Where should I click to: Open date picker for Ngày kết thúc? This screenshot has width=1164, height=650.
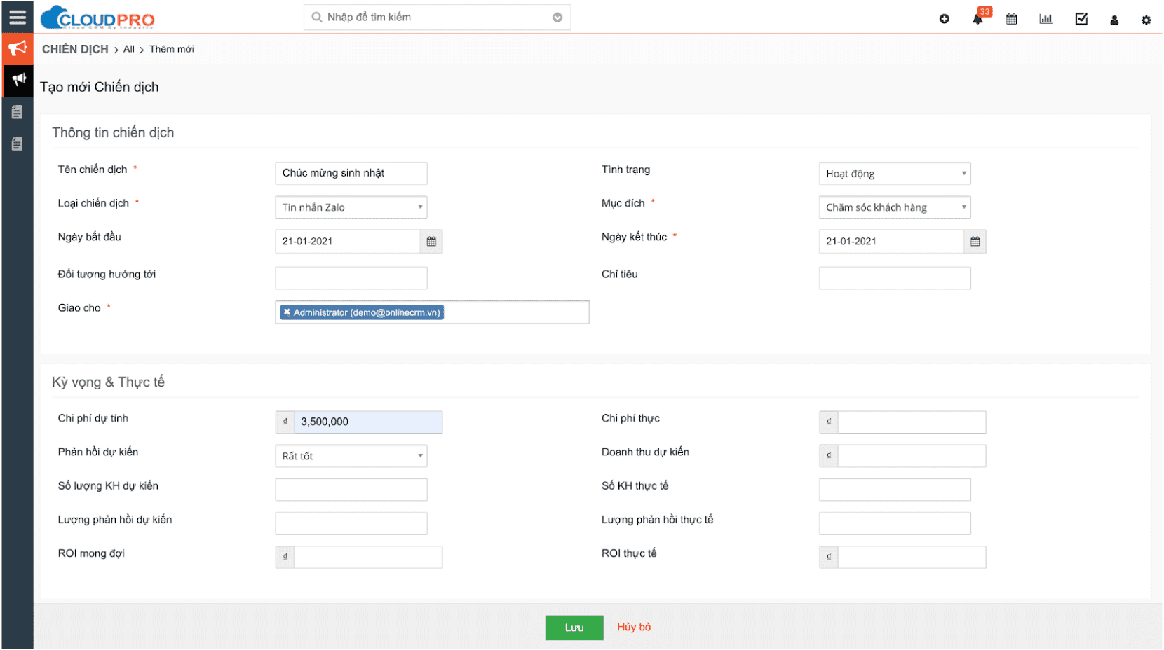tap(975, 242)
